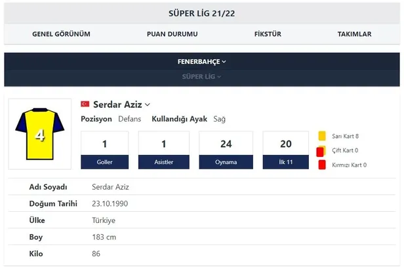Click the Goller stat box
Viewport: 404px width, 268px height.
(x=105, y=151)
